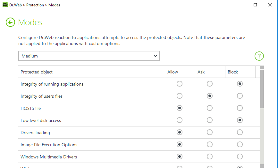Image resolution: width=278 pixels, height=168 pixels.
Task: Select Allow for Windows Multimedia Drivers
Action: tap(180, 157)
